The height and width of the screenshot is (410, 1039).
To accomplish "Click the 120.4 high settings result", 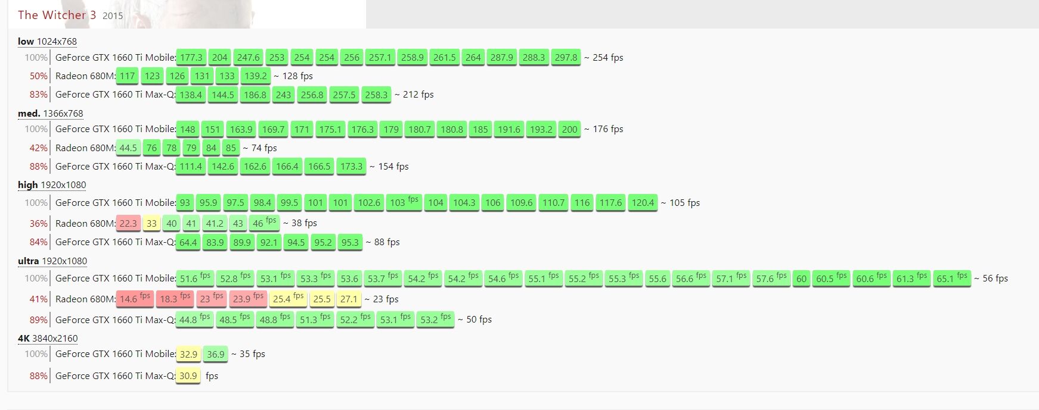I will coord(643,202).
